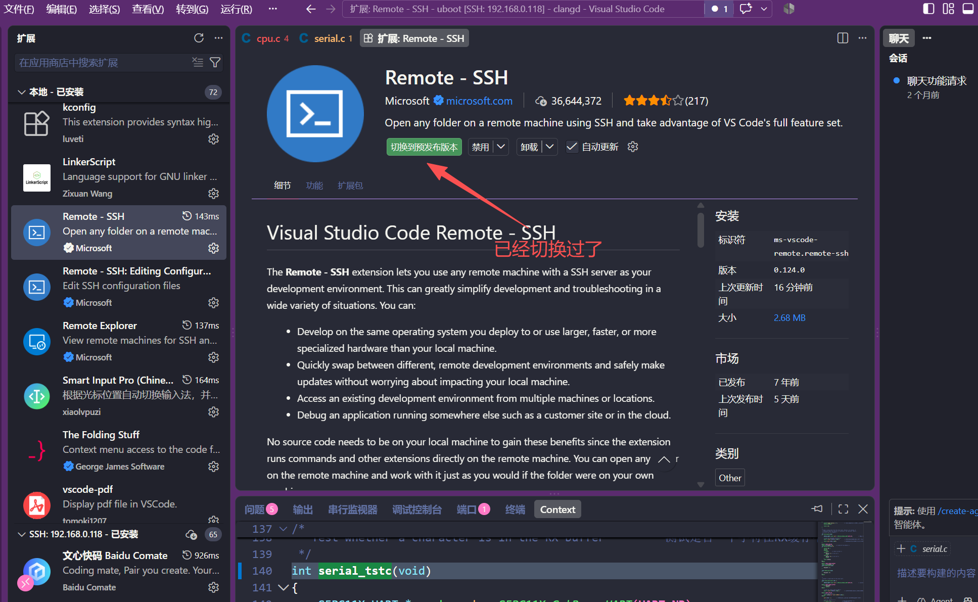The height and width of the screenshot is (602, 978).
Task: Open extensions panel more actions menu
Action: 218,38
